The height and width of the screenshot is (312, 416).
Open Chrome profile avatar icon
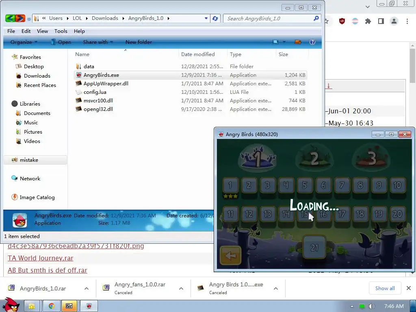394,21
